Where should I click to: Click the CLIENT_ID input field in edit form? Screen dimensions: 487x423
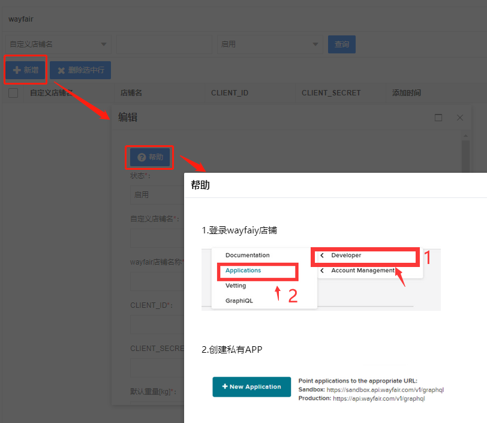tap(157, 325)
